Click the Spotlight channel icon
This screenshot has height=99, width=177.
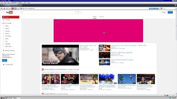click(4, 44)
